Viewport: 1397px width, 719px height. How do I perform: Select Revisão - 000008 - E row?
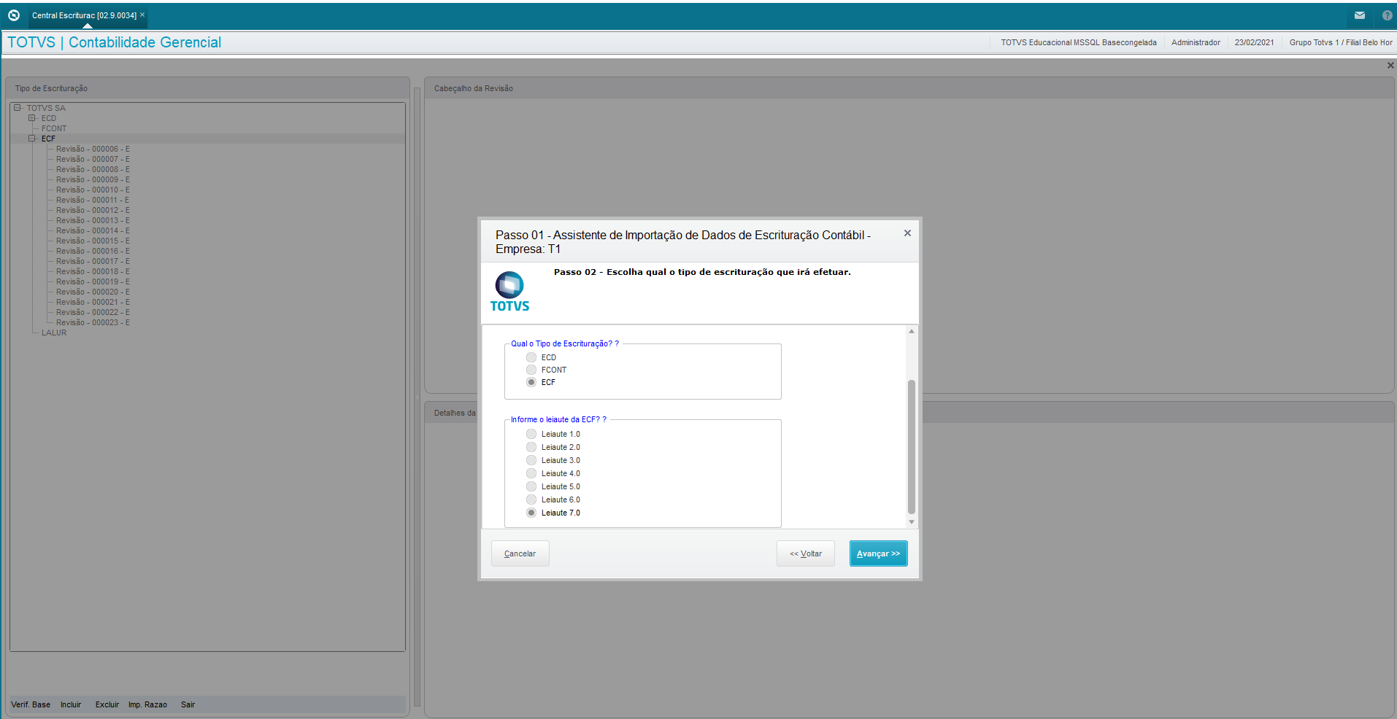93,169
